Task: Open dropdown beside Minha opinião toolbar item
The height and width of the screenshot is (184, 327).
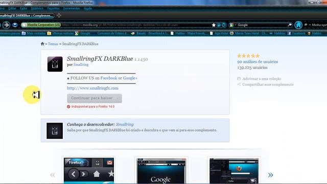Action: (x=310, y=25)
